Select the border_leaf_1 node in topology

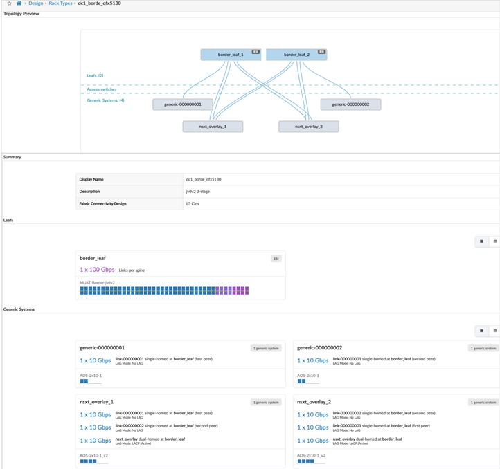[227, 55]
